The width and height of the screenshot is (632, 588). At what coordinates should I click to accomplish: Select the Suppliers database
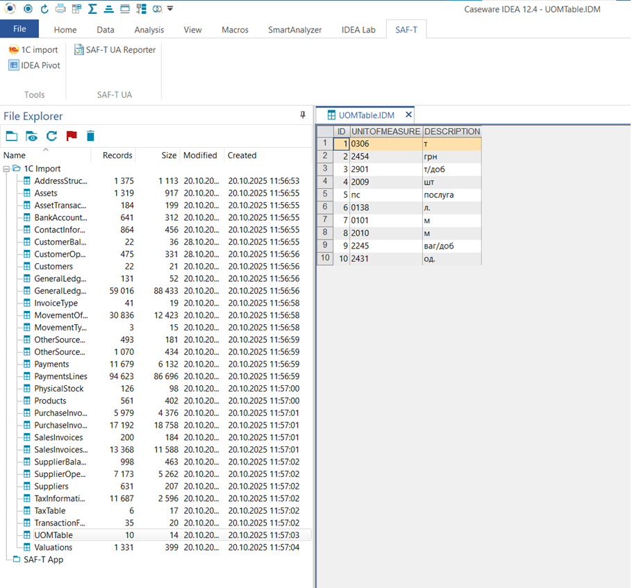click(51, 487)
